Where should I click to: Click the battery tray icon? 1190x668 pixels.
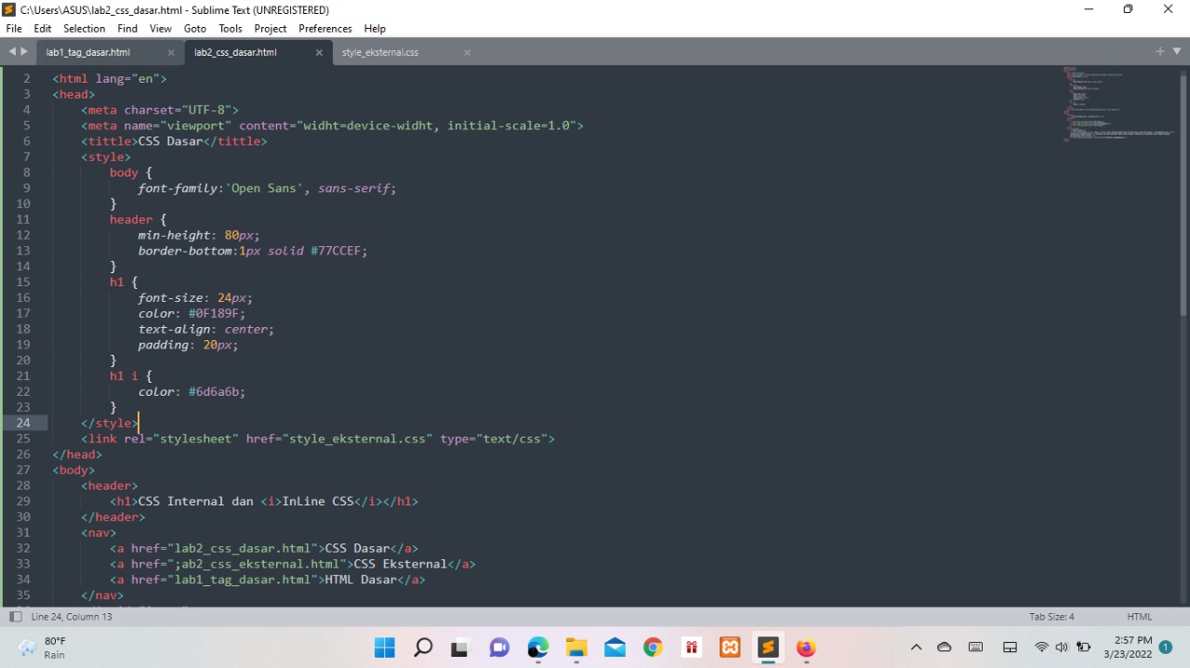(1083, 648)
